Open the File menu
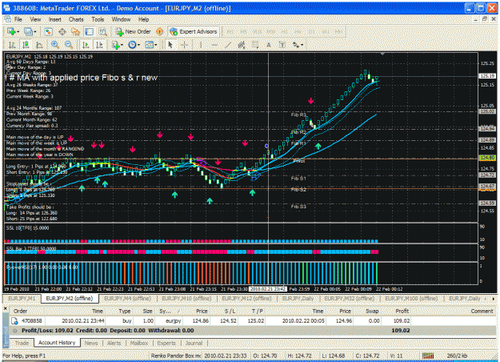 (x=18, y=19)
